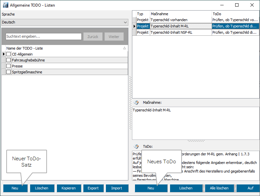The width and height of the screenshot is (260, 196).
Task: Toggle the Spritzgießmaschine checkbox
Action: click(x=9, y=72)
